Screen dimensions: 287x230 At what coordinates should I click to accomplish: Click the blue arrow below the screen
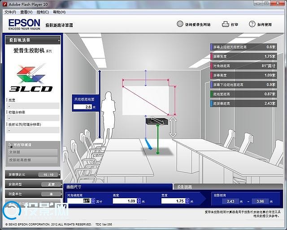148,144
